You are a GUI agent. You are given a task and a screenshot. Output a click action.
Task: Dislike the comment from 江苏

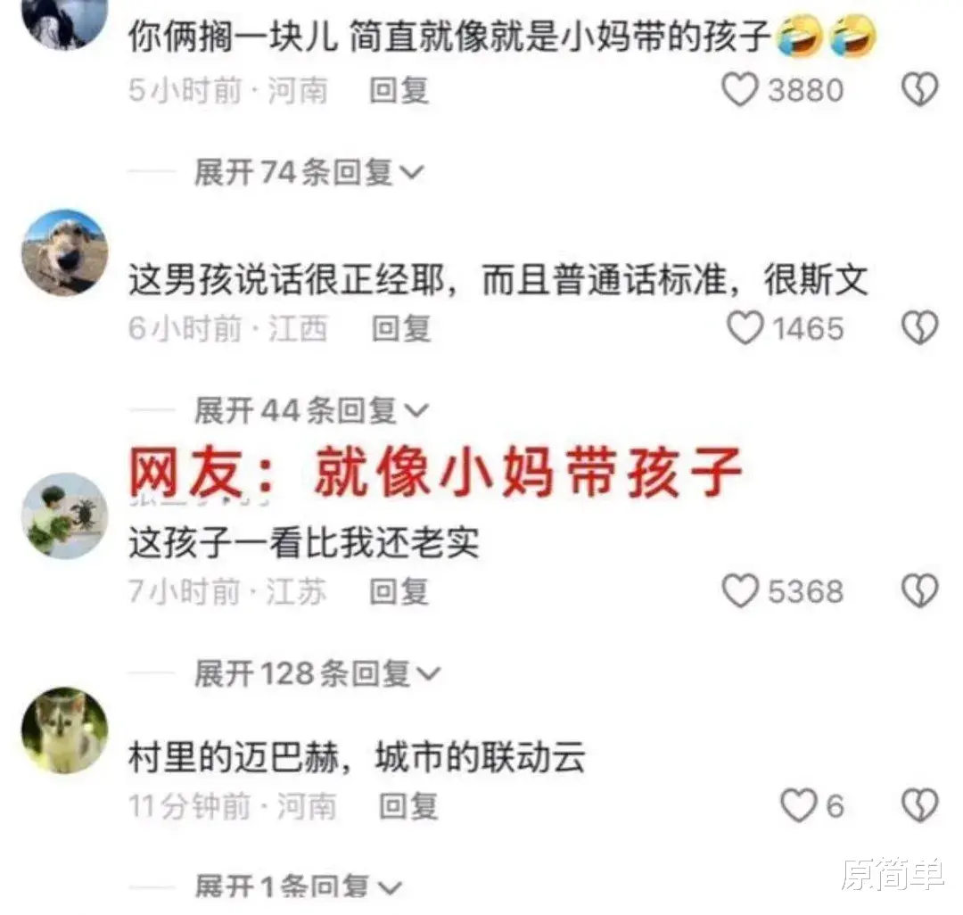[x=919, y=591]
